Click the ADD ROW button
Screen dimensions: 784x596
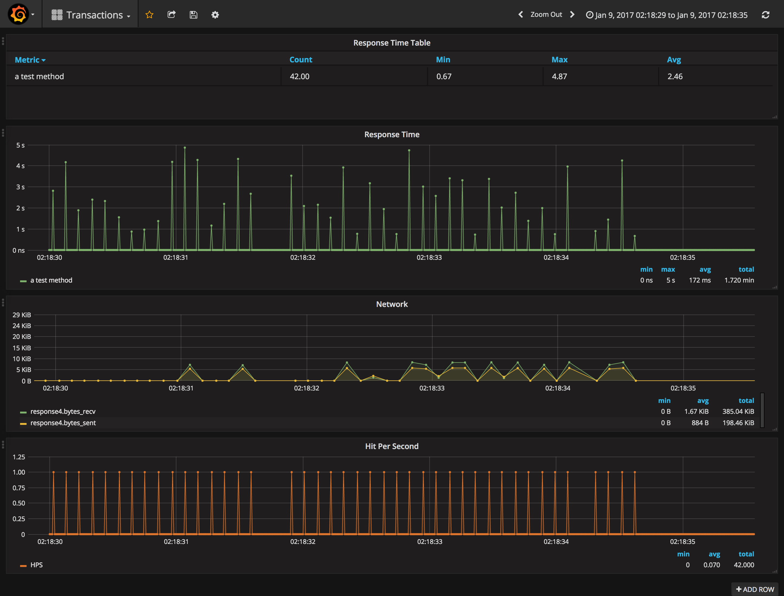755,589
